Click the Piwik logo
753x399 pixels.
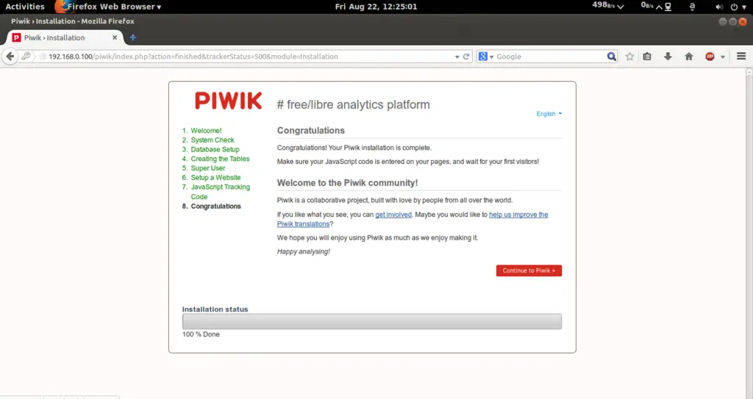228,101
